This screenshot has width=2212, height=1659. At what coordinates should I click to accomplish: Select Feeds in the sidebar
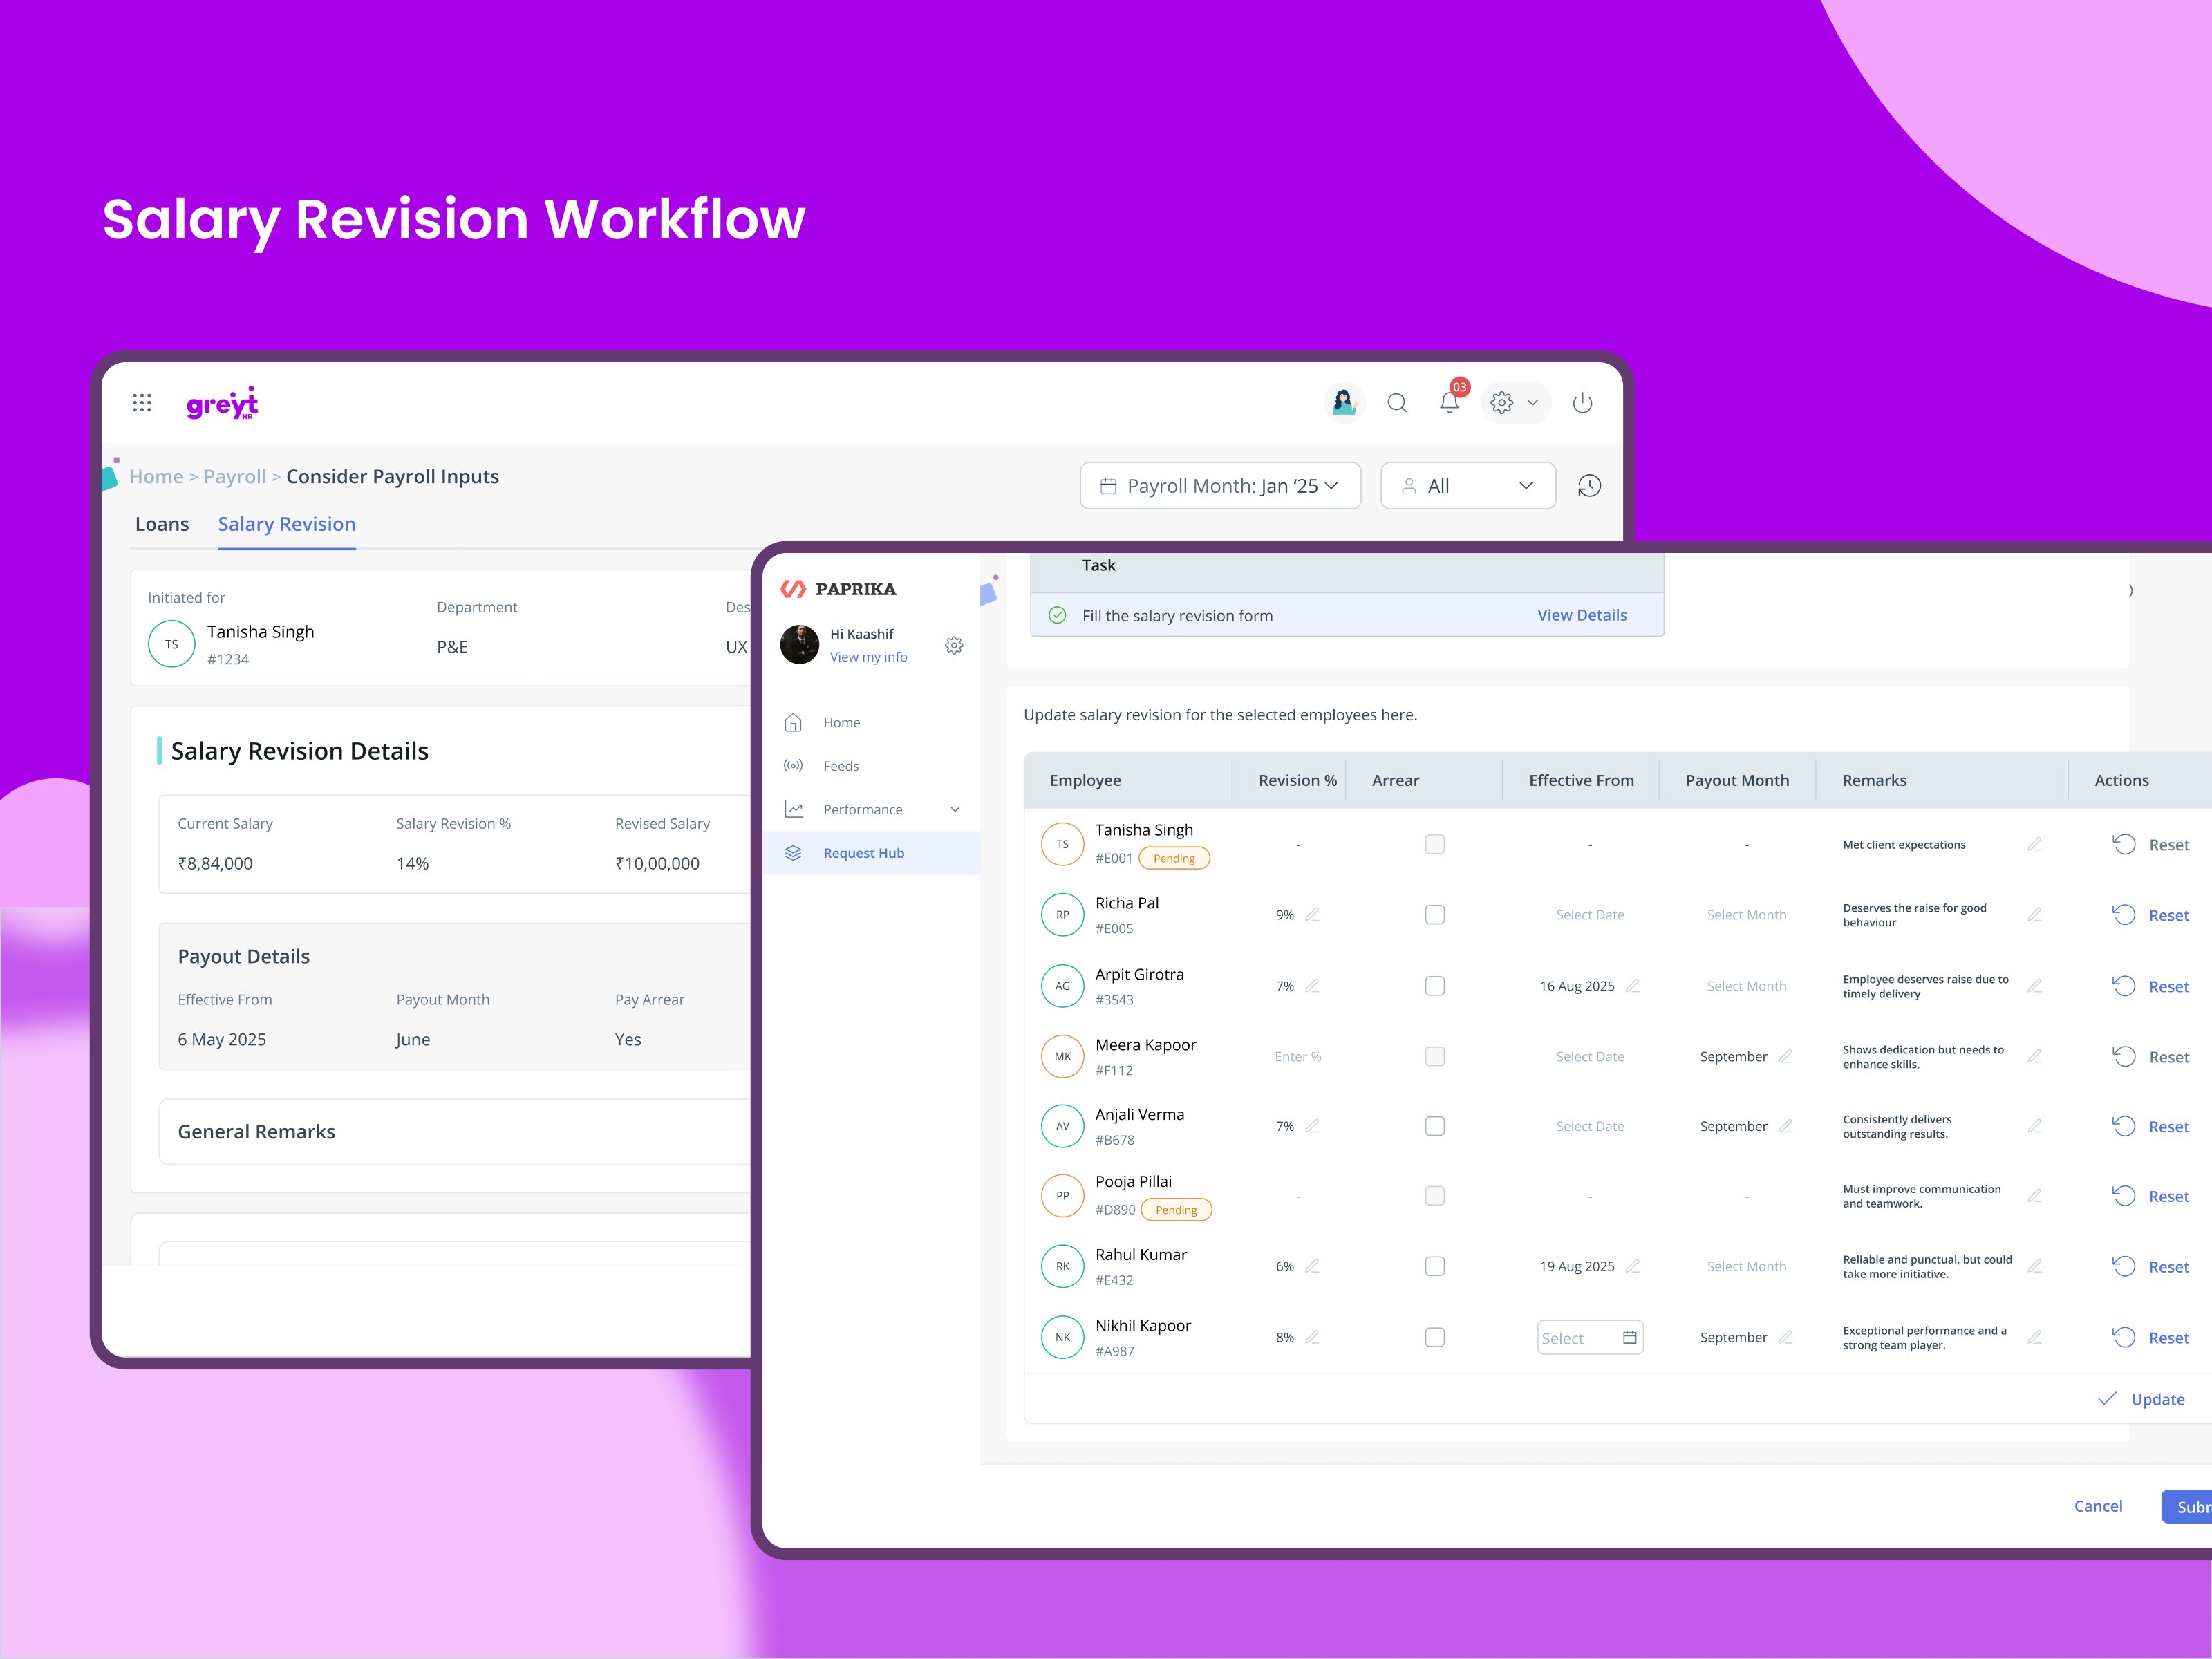point(841,766)
